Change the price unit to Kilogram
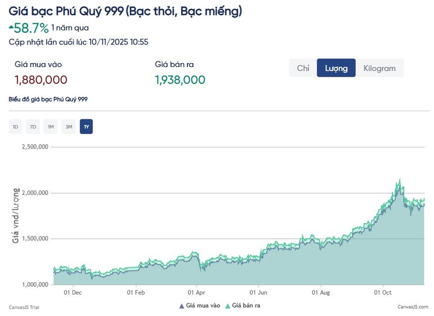This screenshot has width=434, height=316. click(379, 68)
